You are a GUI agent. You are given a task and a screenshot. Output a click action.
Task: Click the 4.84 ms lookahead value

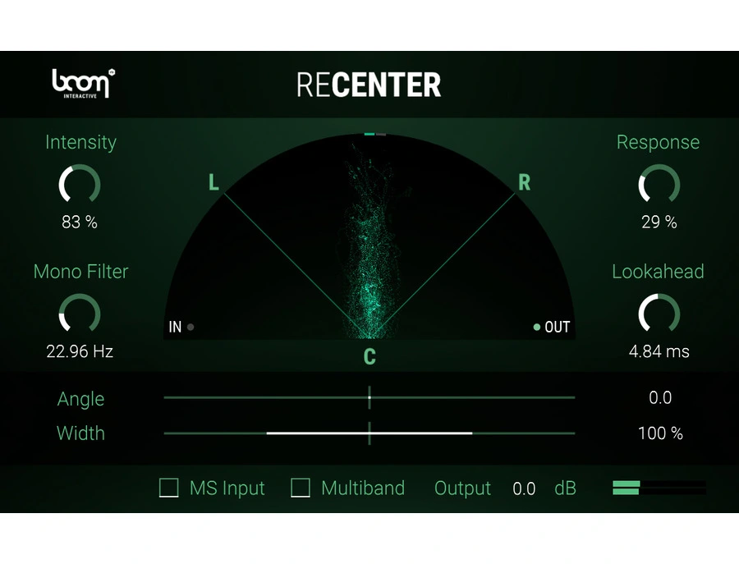pyautogui.click(x=659, y=351)
